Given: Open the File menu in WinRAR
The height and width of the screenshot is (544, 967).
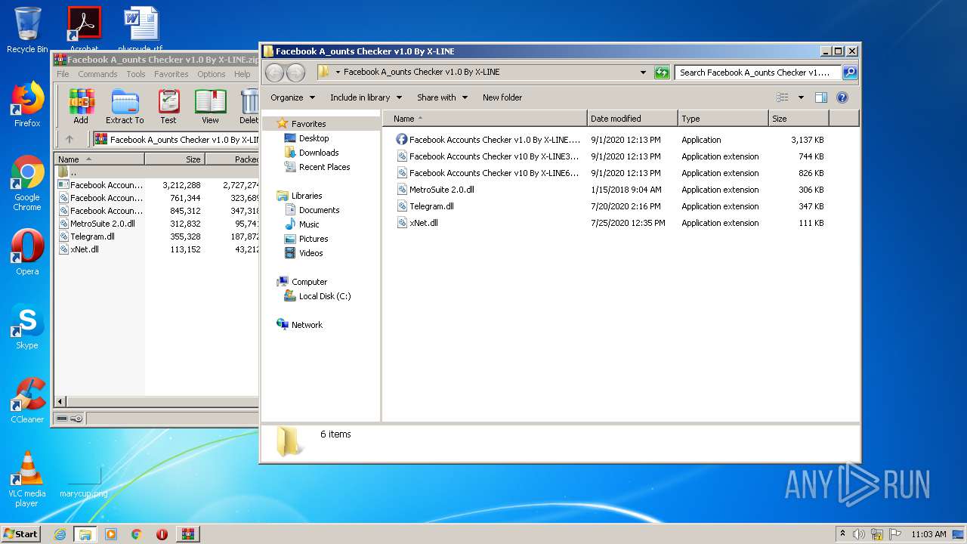Looking at the screenshot, I should point(63,74).
